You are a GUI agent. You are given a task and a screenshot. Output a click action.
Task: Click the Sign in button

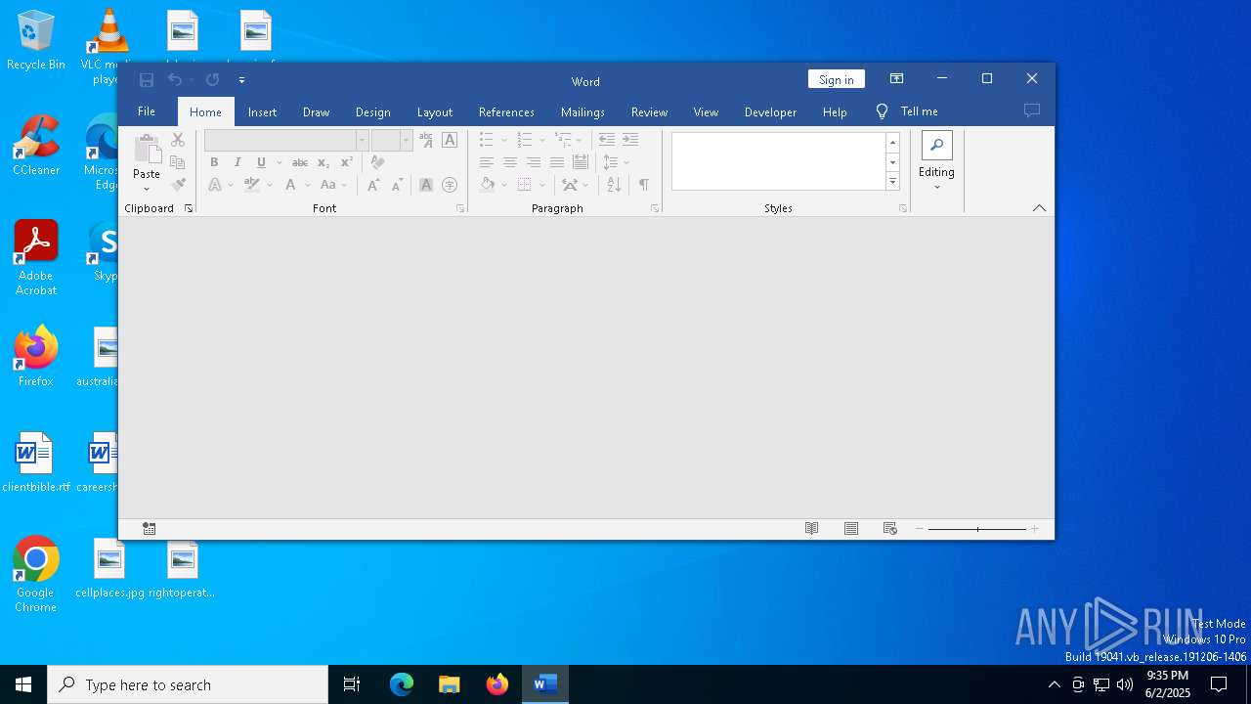click(836, 79)
